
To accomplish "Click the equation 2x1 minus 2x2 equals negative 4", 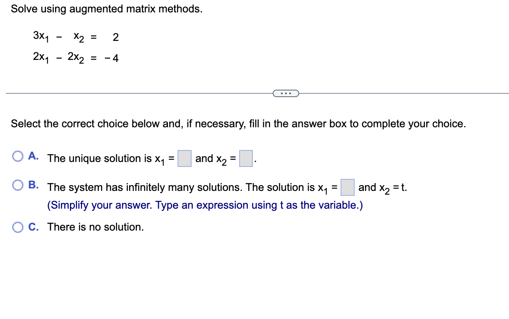I will [76, 58].
